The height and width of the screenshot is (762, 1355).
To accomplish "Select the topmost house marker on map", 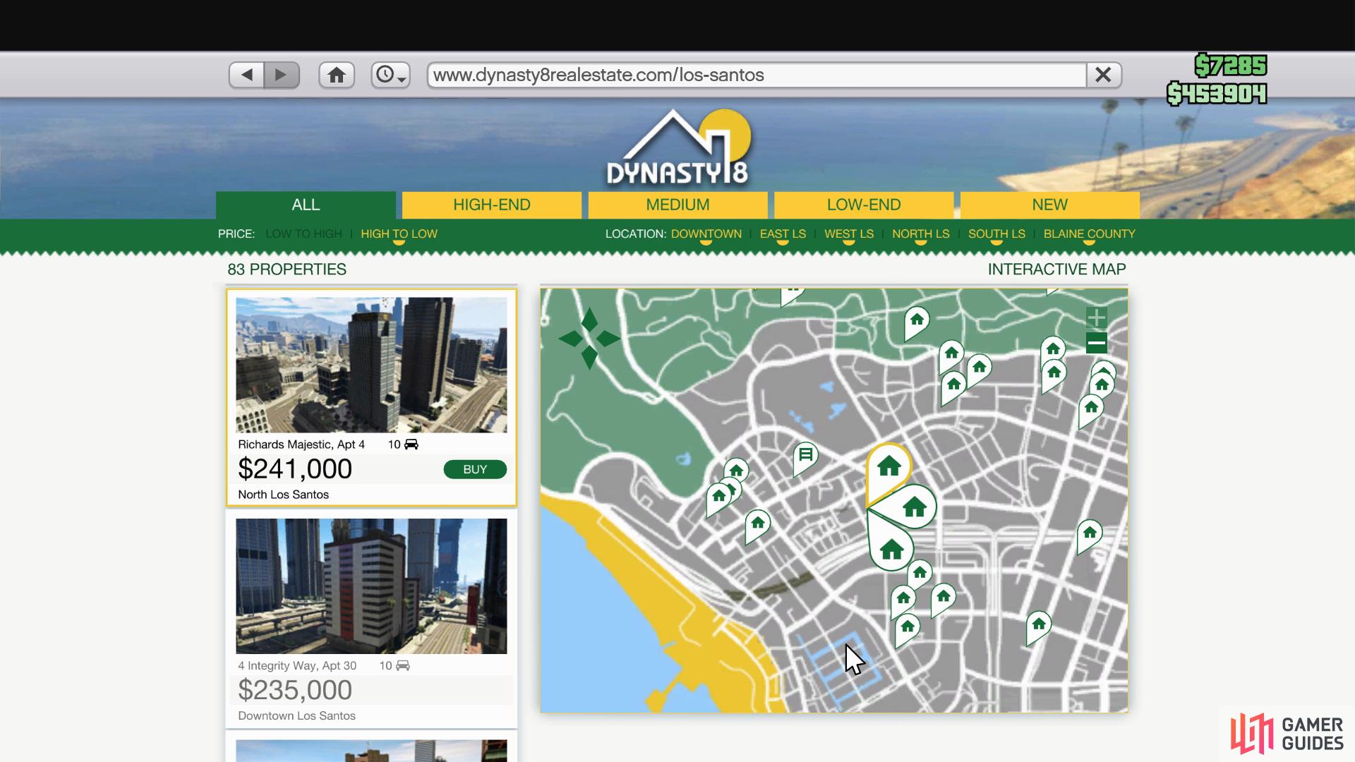I will [x=917, y=321].
